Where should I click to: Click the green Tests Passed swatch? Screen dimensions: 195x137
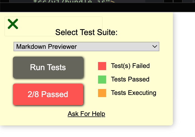102,80
